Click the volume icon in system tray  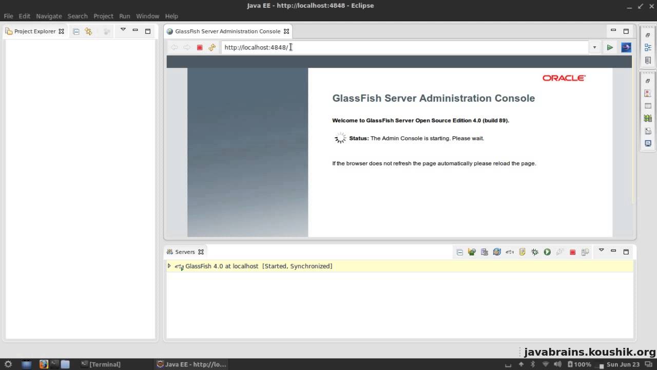557,364
